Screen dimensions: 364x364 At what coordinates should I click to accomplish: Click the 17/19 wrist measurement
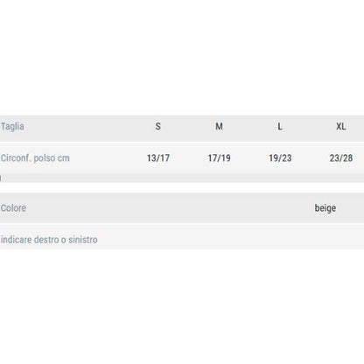point(219,158)
